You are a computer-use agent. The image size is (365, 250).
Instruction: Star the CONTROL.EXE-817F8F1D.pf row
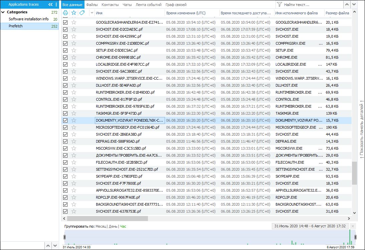74,99
